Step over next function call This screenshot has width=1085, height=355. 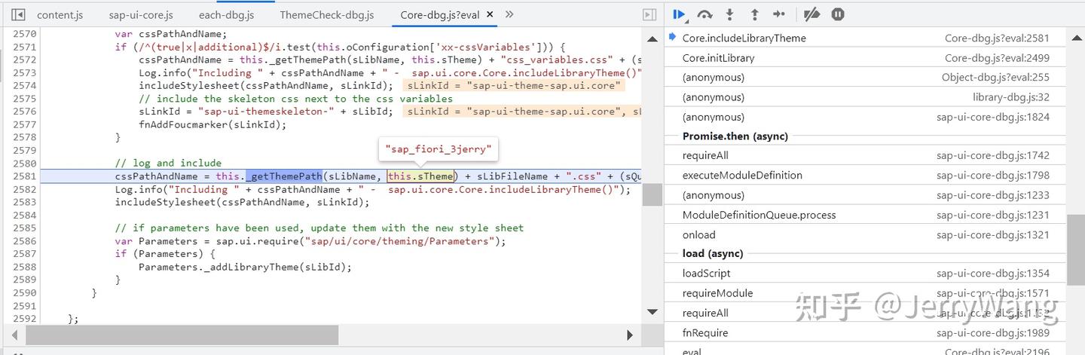704,14
